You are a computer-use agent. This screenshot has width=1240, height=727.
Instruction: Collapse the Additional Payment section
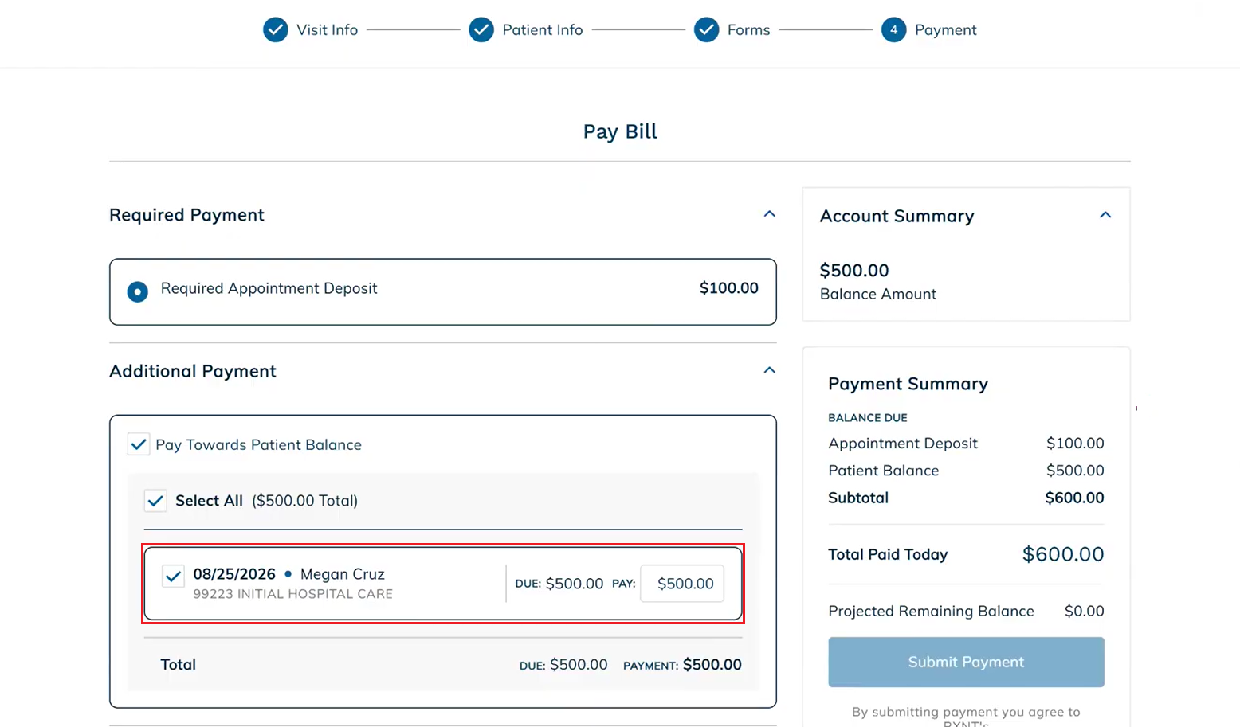click(x=769, y=370)
